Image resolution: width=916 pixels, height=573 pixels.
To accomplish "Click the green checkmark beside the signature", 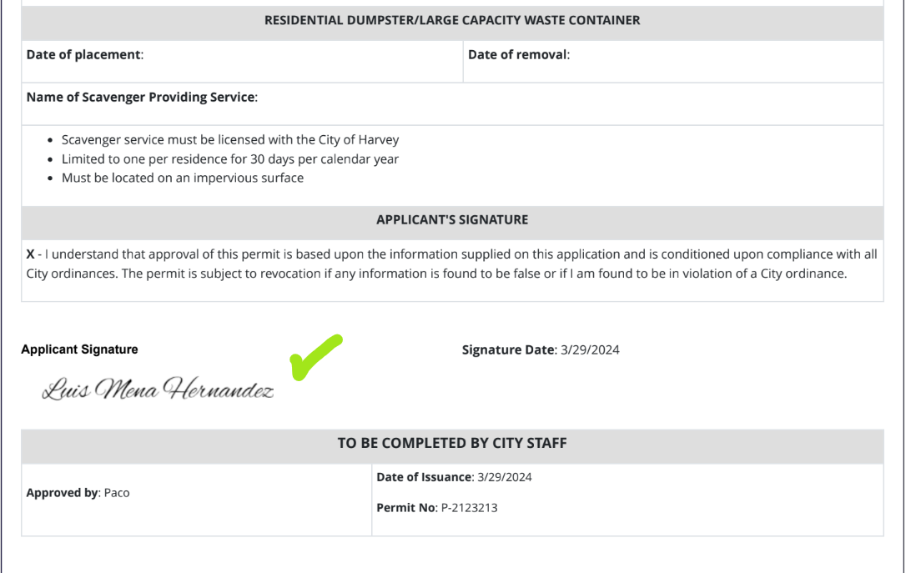I will point(315,357).
